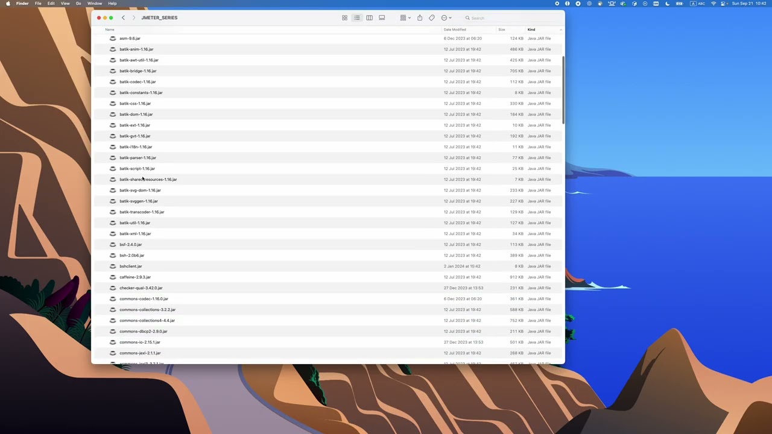Open the ABC input source menu
The image size is (772, 434).
click(x=698, y=4)
